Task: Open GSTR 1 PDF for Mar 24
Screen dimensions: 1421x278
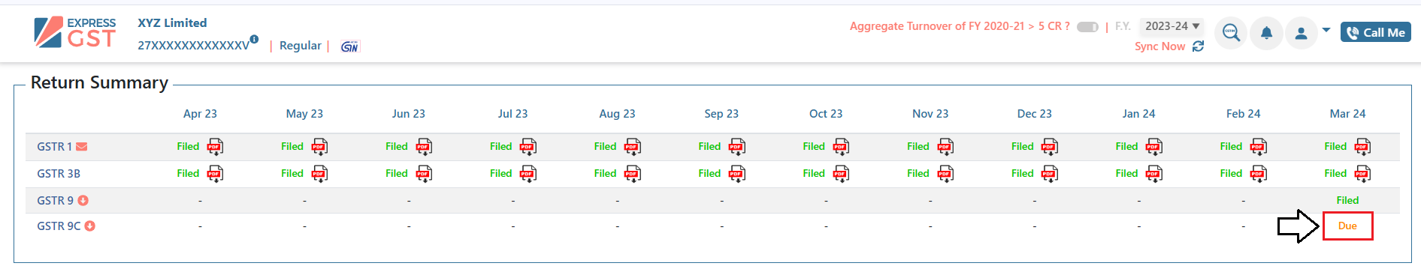Action: [1362, 146]
